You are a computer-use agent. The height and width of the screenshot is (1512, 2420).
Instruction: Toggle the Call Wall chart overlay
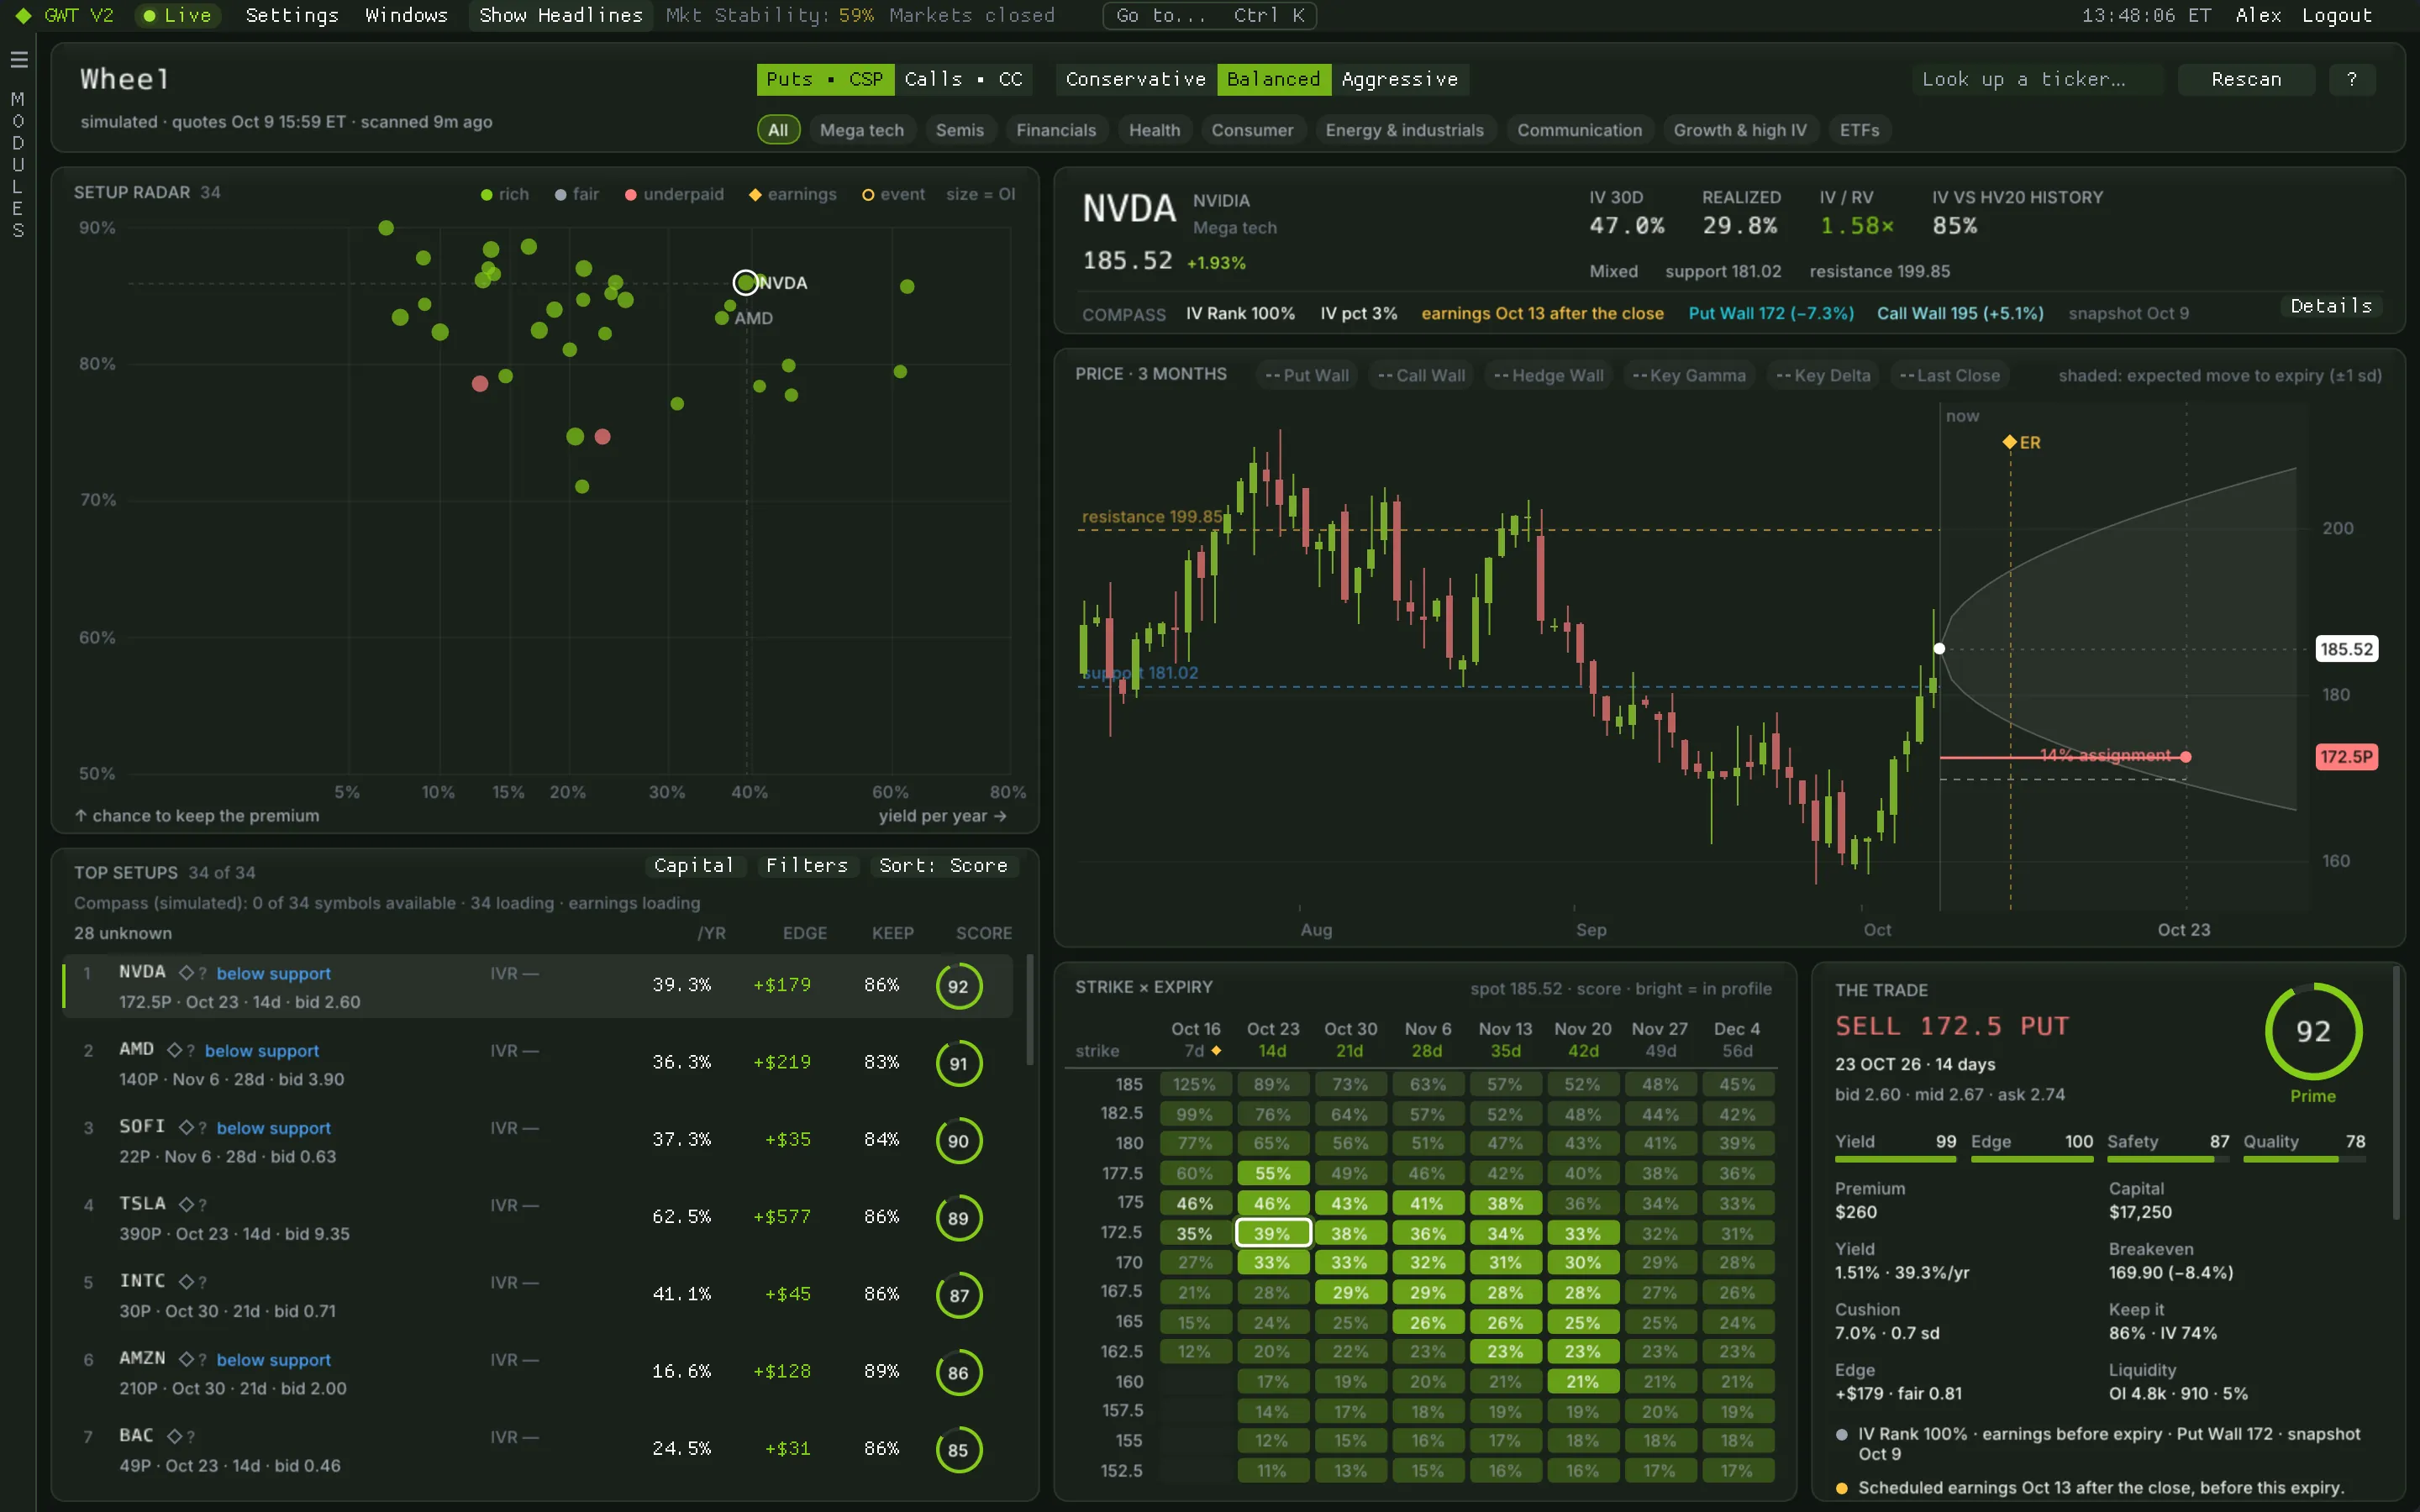(x=1421, y=376)
